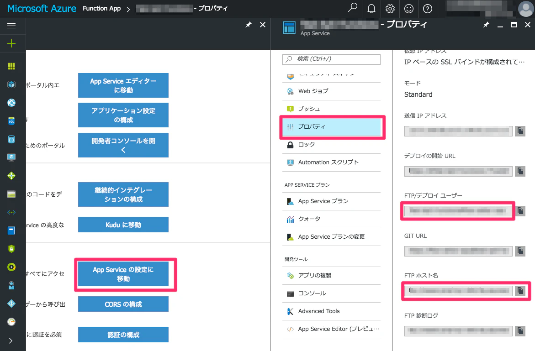This screenshot has height=351, width=535.
Task: Click the blue square book-like sidebar icon
Action: 11,231
